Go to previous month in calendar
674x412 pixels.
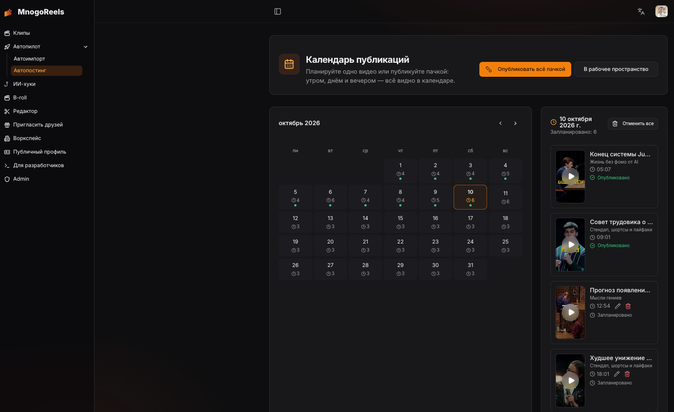tap(500, 123)
